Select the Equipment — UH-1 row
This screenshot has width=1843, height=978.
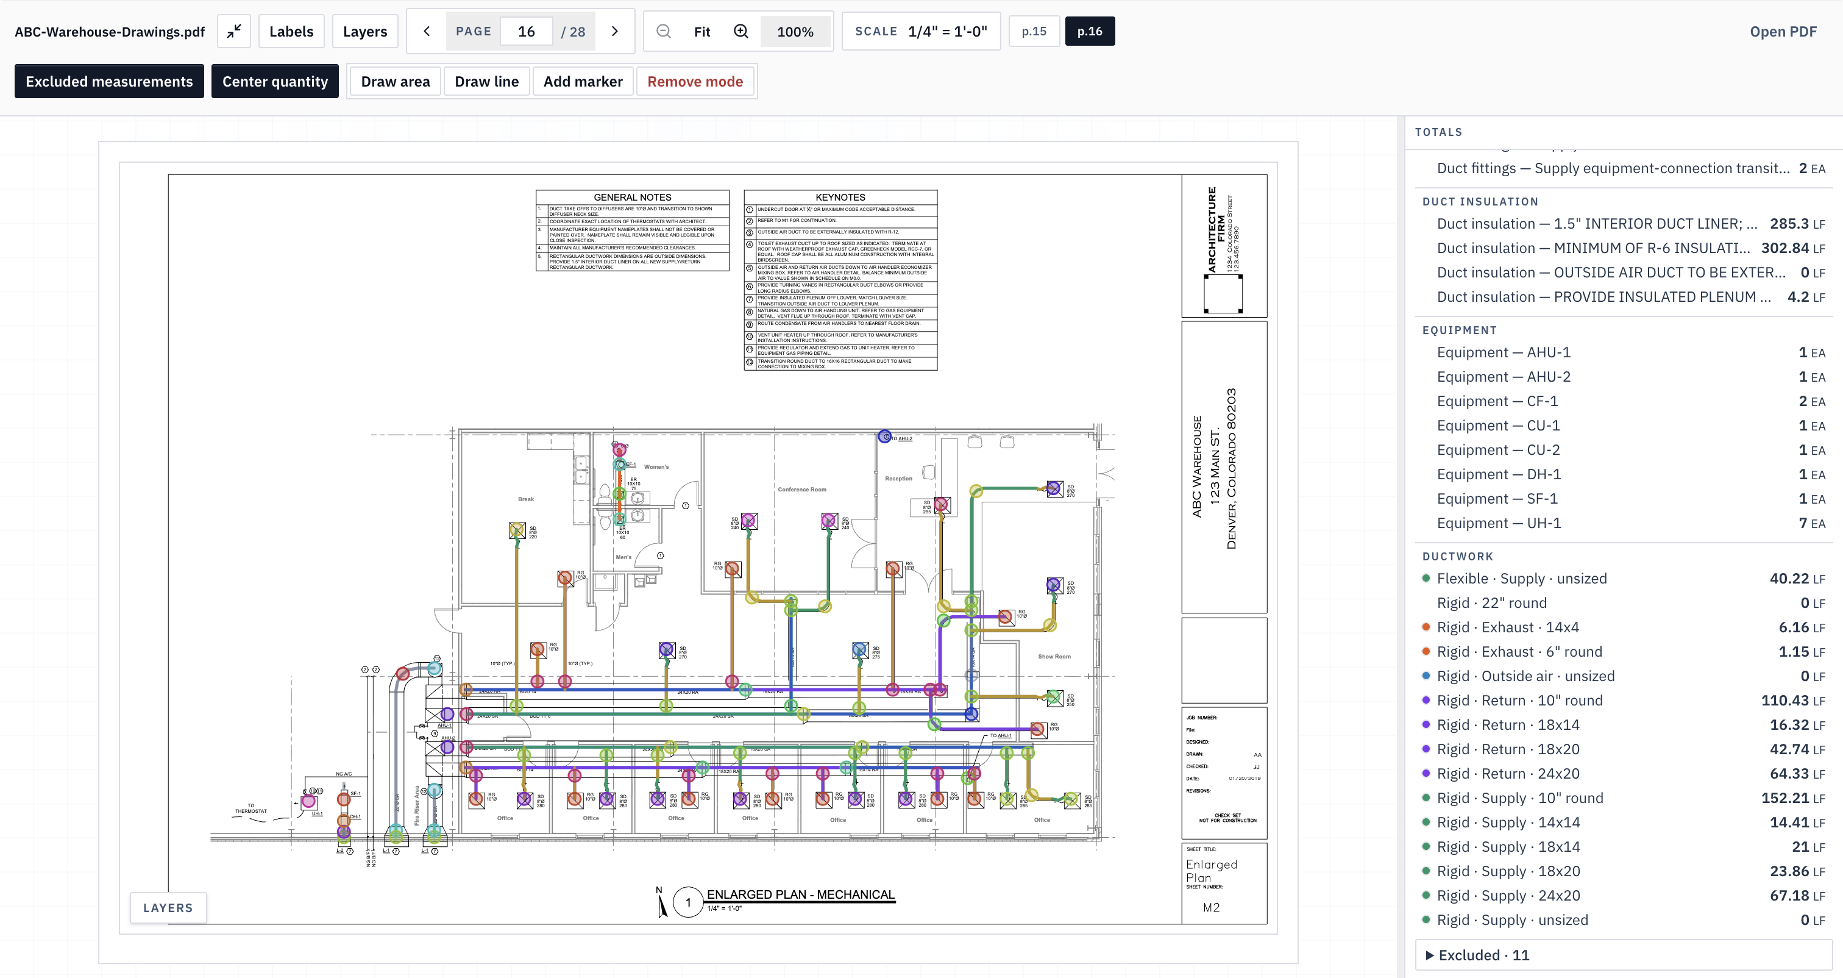click(x=1624, y=523)
